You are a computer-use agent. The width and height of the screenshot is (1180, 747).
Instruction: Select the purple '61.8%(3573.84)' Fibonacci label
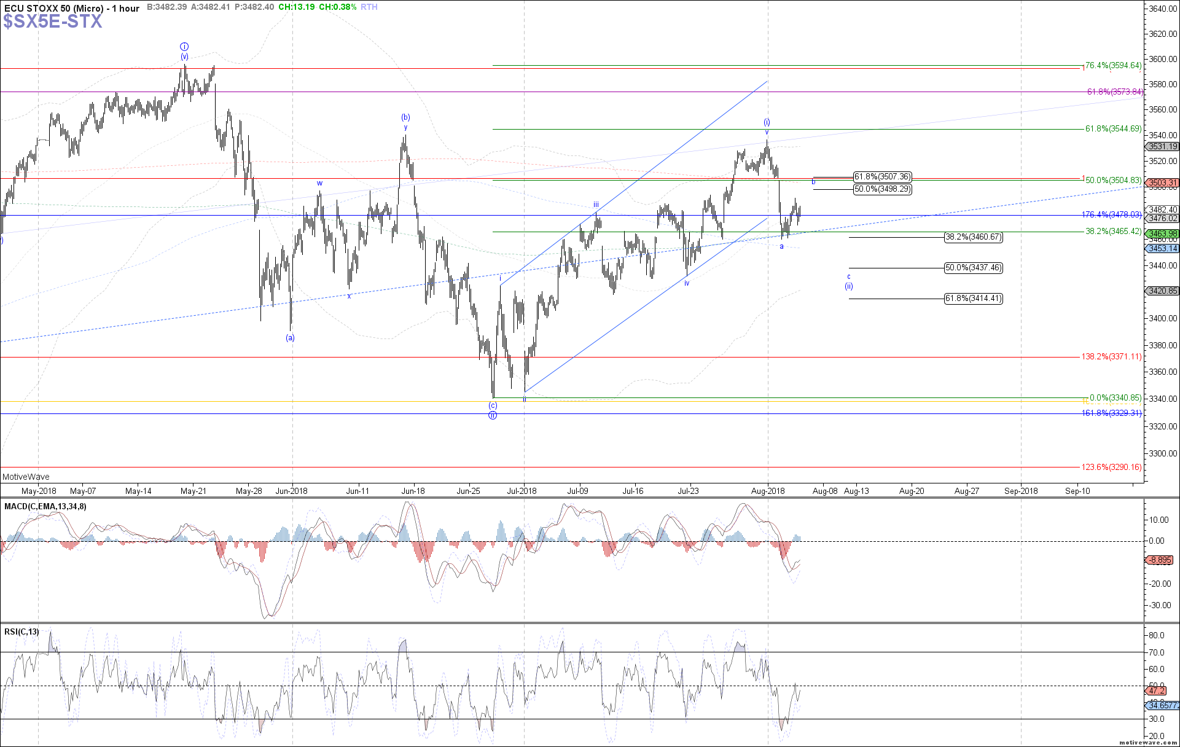(1115, 92)
